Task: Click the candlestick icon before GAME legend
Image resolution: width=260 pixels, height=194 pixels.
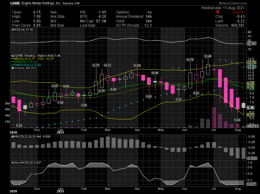Action: [x=13, y=56]
